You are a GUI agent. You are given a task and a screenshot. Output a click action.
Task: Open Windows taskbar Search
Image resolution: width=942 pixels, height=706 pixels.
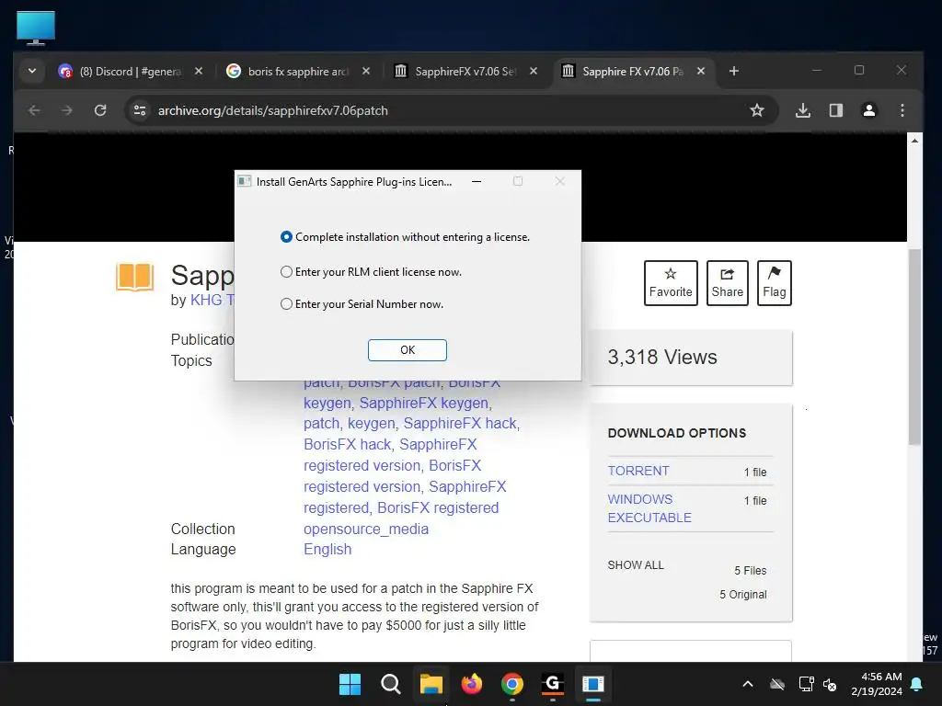pos(390,684)
